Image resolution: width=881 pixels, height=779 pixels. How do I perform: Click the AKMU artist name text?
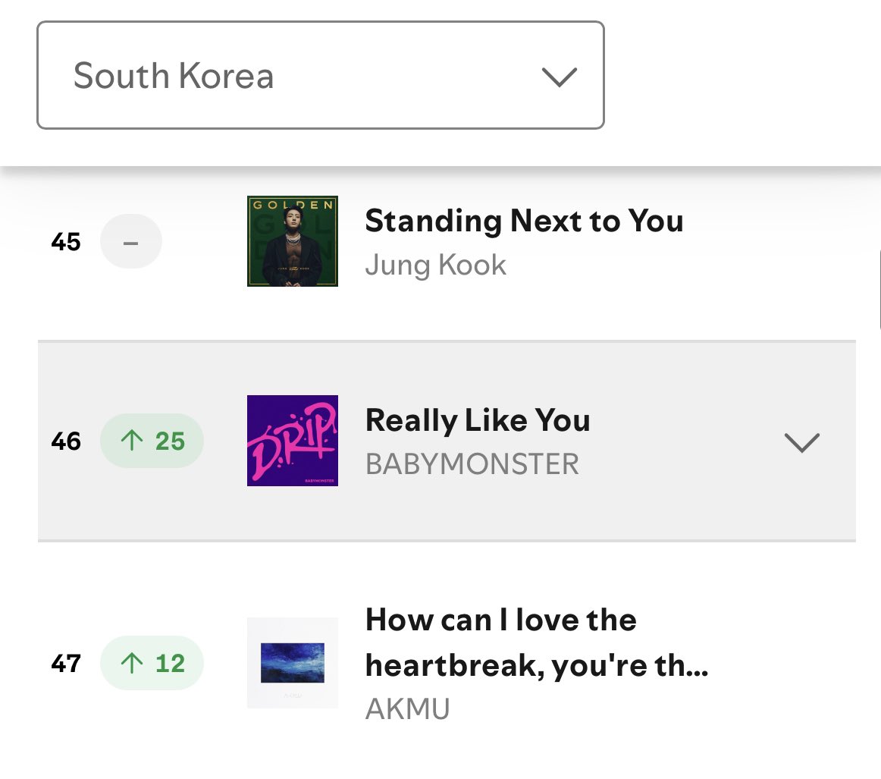point(408,709)
